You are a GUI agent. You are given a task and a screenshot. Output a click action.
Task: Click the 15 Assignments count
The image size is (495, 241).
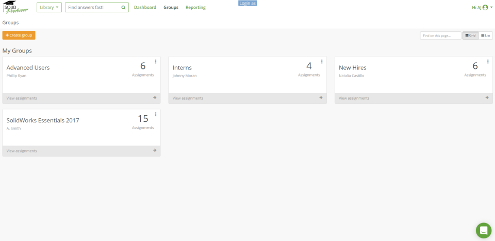point(143,122)
